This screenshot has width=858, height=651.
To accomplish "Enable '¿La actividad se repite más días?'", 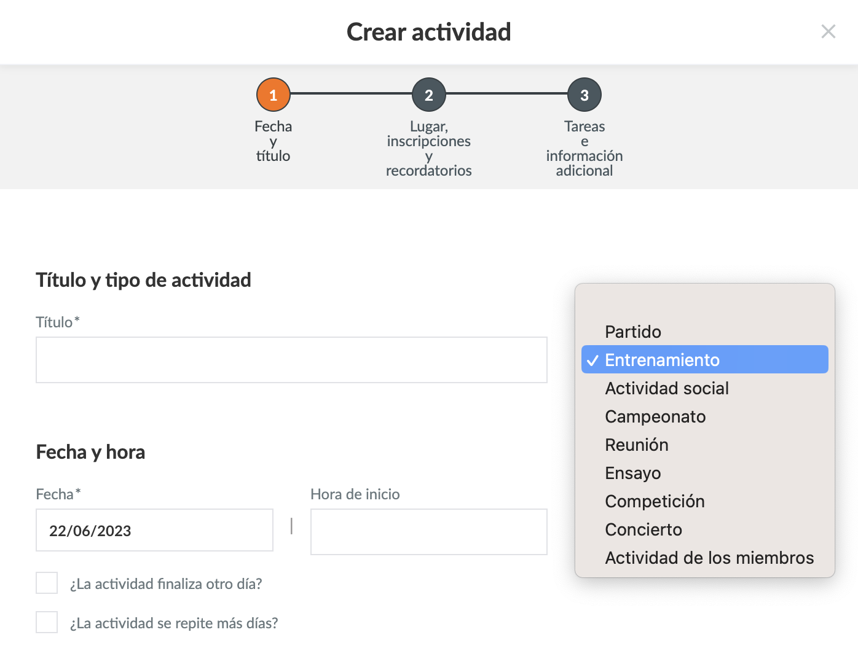I will tap(47, 622).
